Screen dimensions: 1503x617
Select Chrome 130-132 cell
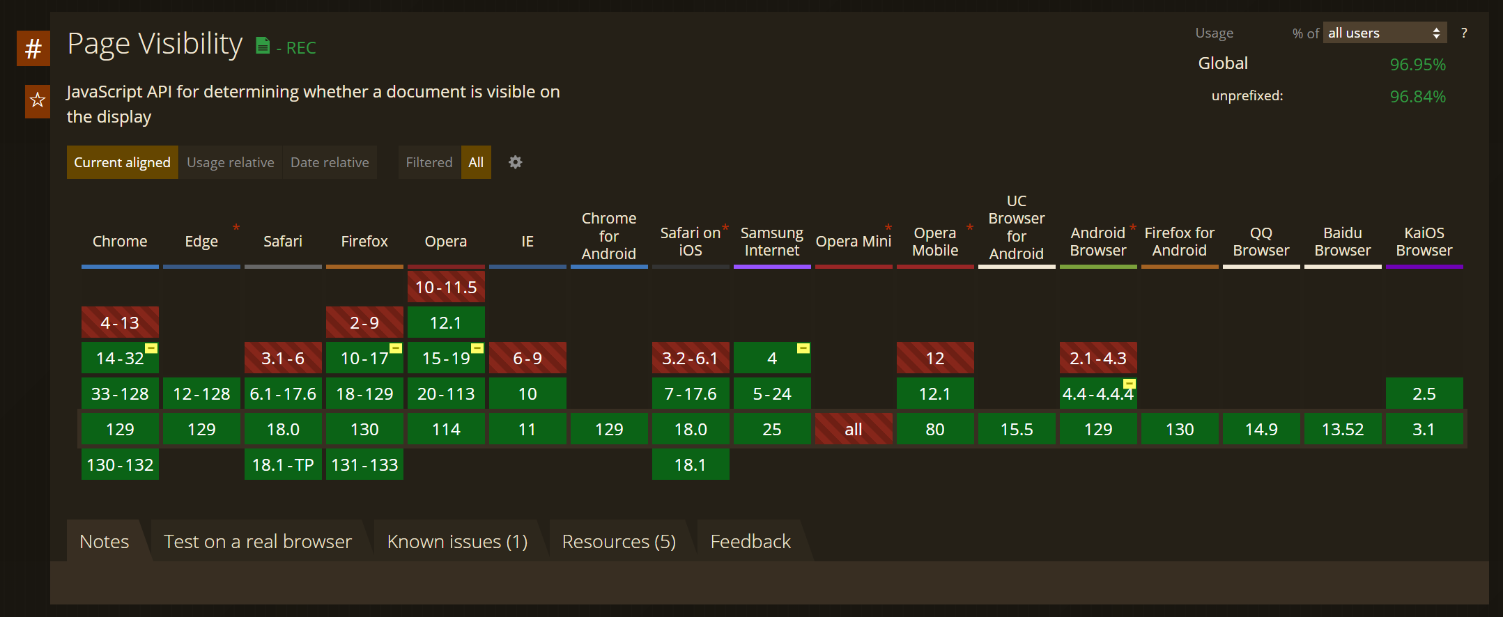coord(120,464)
